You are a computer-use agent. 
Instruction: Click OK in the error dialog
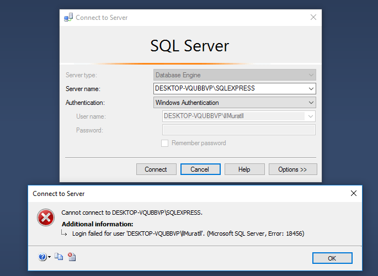pyautogui.click(x=332, y=258)
